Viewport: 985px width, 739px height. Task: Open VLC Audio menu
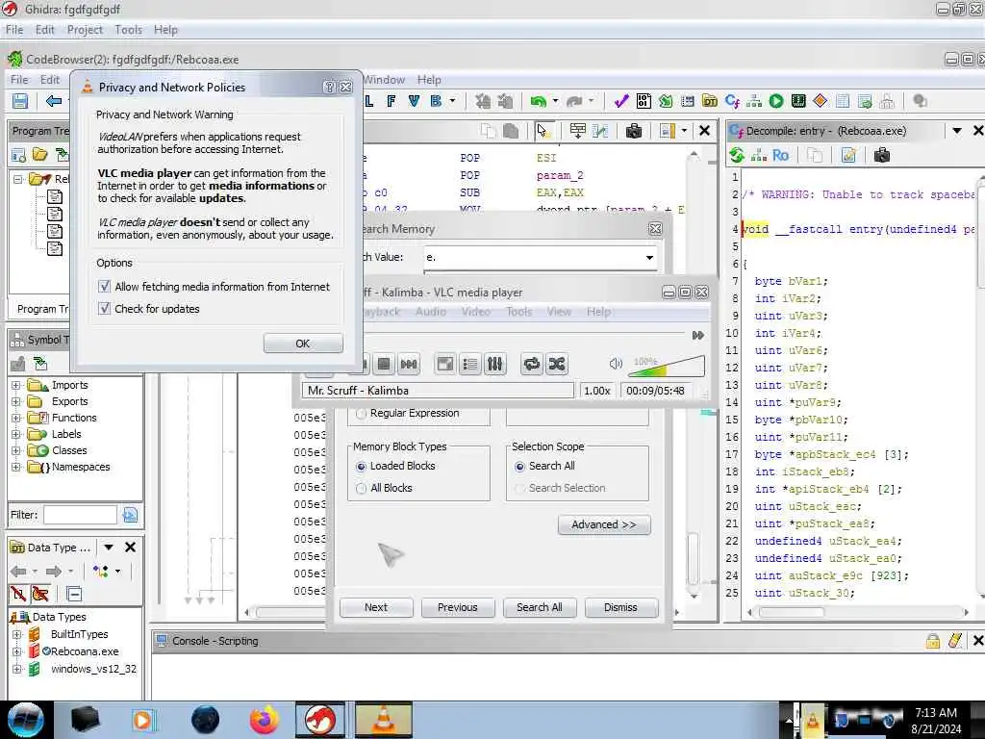(431, 312)
